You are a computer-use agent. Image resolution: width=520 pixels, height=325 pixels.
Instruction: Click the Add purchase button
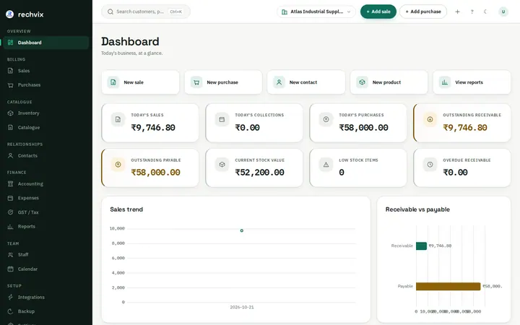click(423, 12)
